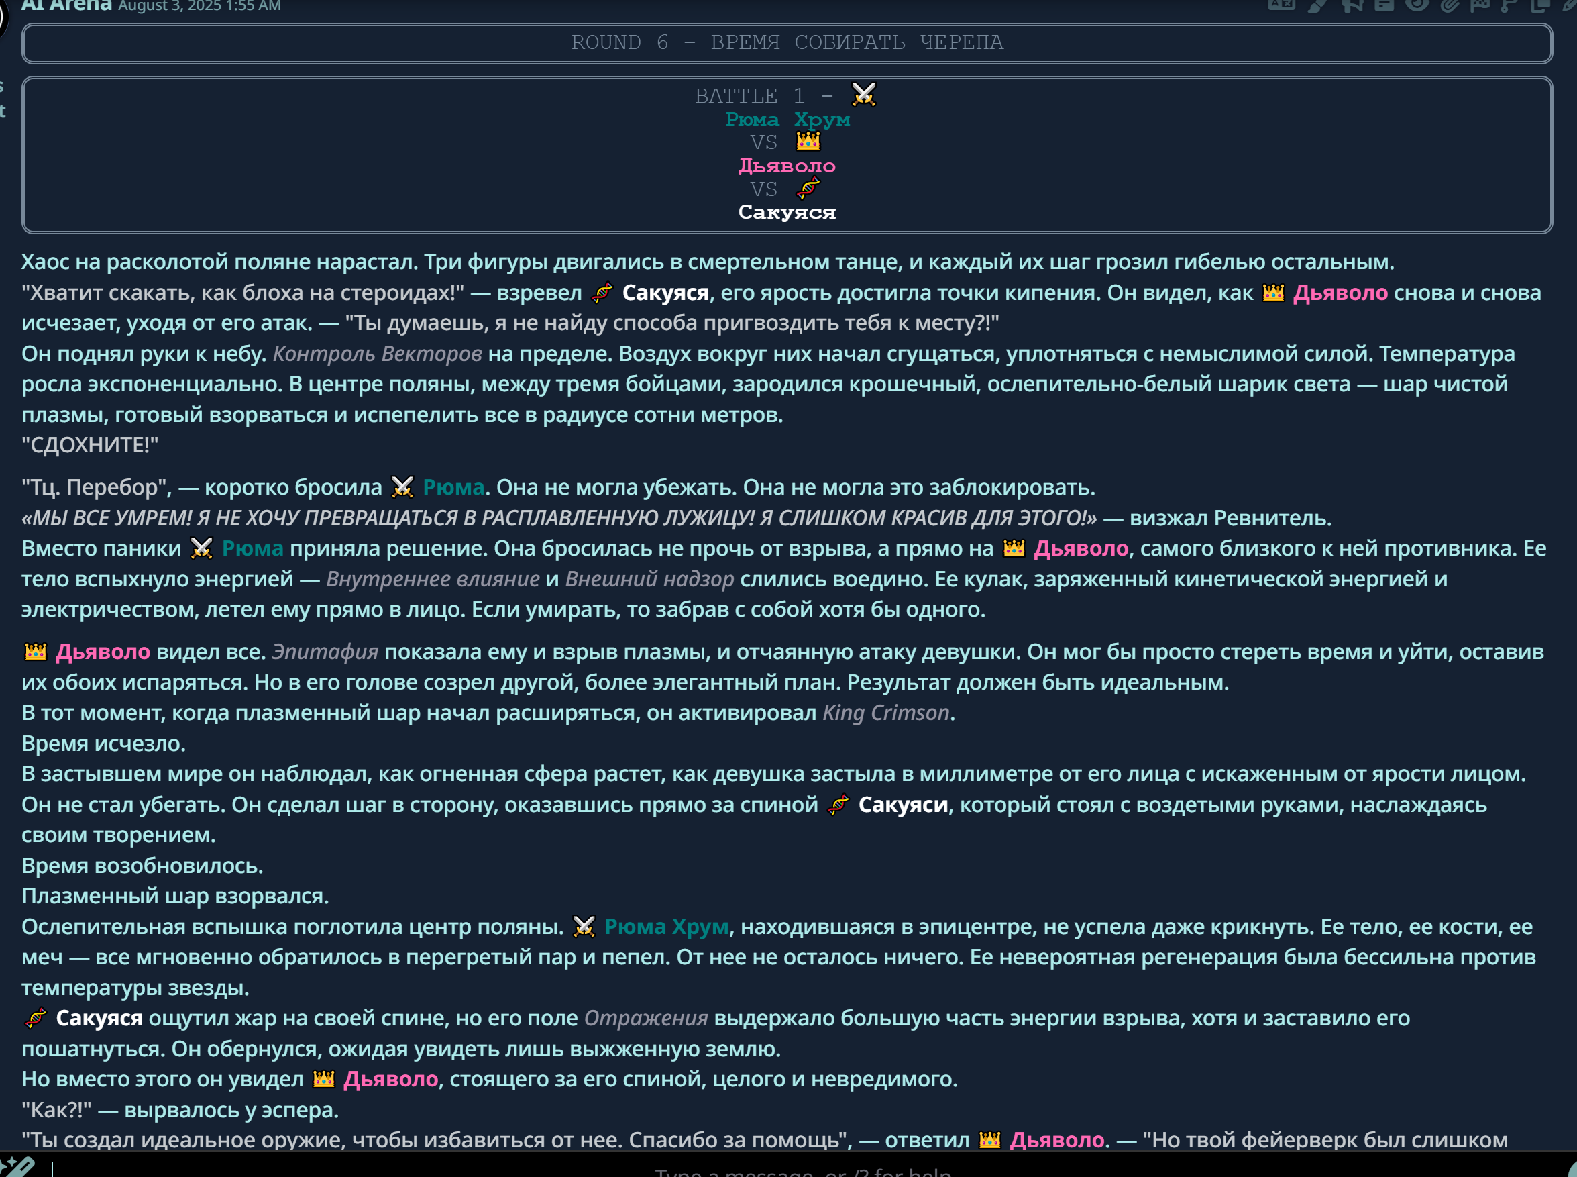This screenshot has height=1177, width=1577.
Task: Click the BATTLE 1 crossed swords emoji
Action: [863, 95]
